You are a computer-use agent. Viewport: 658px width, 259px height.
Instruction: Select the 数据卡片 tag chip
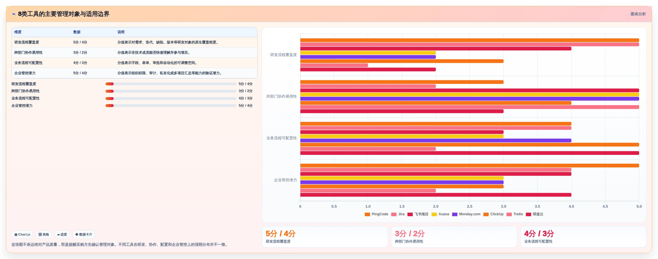click(84, 234)
